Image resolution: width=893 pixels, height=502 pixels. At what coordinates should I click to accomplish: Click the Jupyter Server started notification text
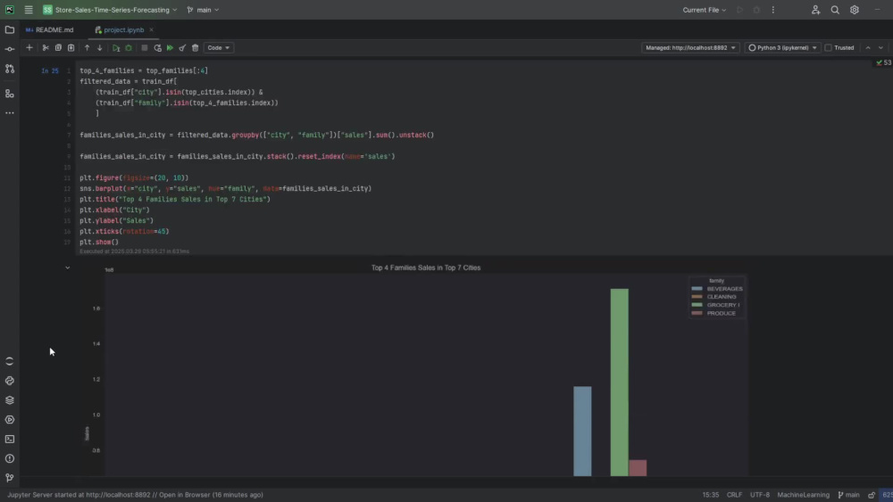coord(135,495)
